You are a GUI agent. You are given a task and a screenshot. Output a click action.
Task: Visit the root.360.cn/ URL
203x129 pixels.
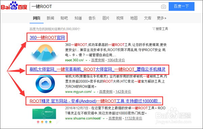pyautogui.click(x=74, y=60)
